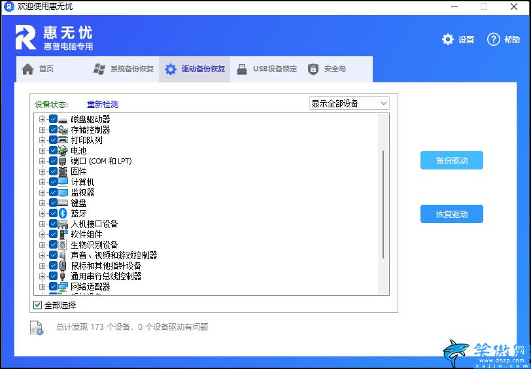The width and height of the screenshot is (531, 369).
Task: Click the 备份驱动 backup button
Action: tap(452, 160)
